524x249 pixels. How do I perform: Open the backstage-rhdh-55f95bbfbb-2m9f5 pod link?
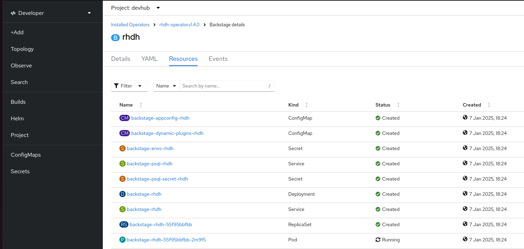pyautogui.click(x=166, y=240)
